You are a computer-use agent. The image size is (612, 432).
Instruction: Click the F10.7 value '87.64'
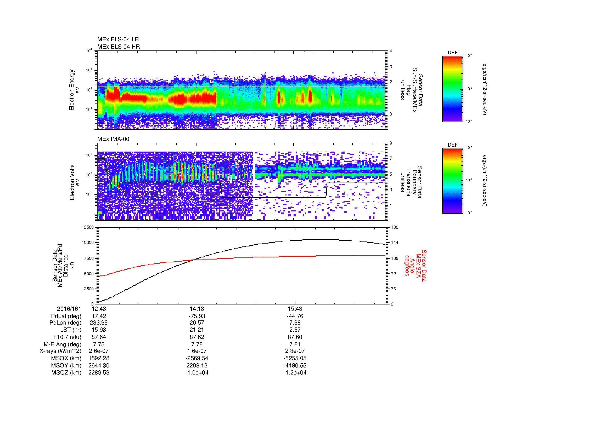coord(99,337)
